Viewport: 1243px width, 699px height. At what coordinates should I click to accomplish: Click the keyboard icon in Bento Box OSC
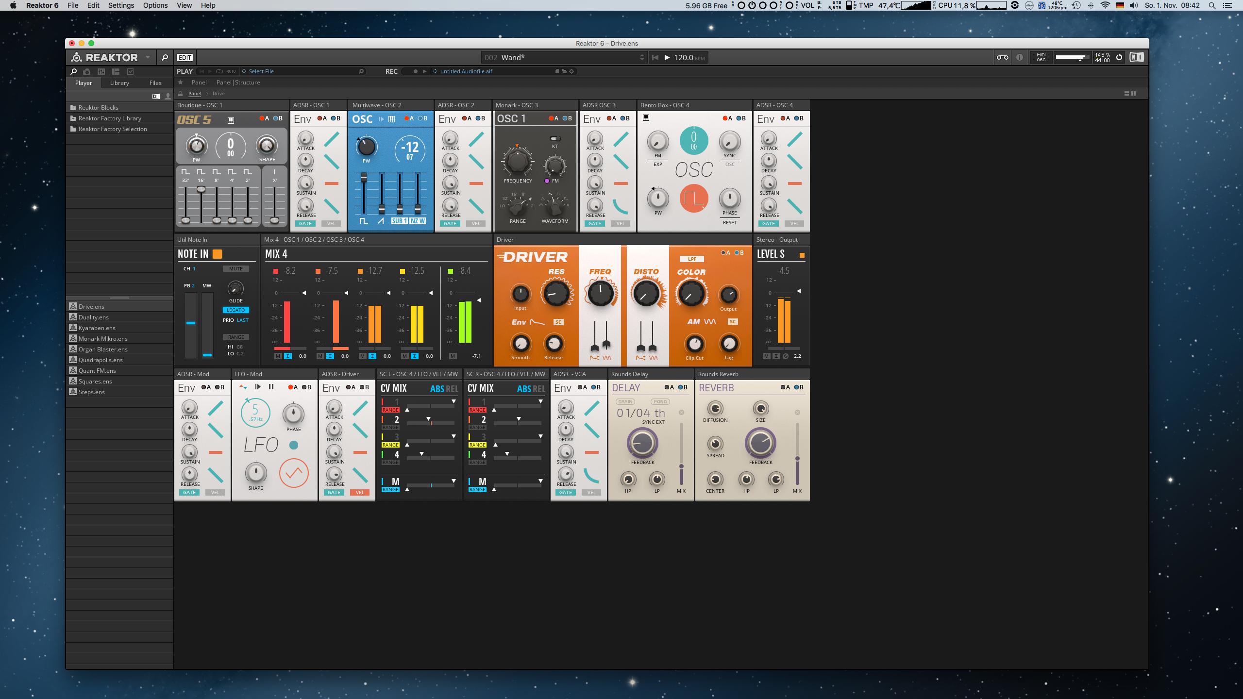[x=646, y=118]
